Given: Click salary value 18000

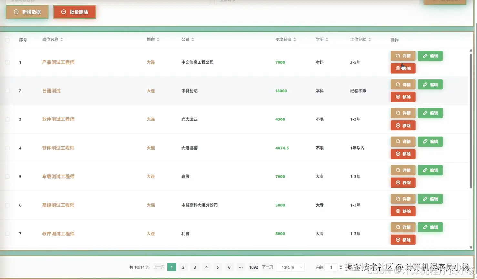Looking at the screenshot, I should [x=281, y=91].
